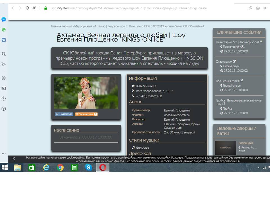Viewport: 270px width, 202px height.
Task: Open sidebar setup three dots menu
Action: [4, 154]
